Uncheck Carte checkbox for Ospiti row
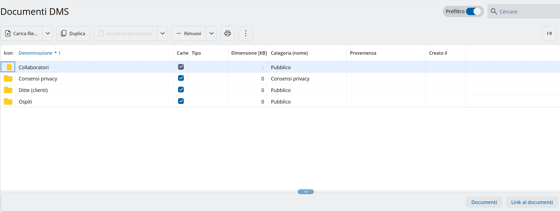This screenshot has width=560, height=212. (181, 101)
